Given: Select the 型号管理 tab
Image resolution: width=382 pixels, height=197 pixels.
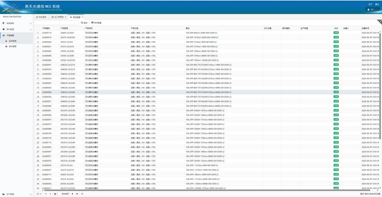Looking at the screenshot, I should point(75,17).
